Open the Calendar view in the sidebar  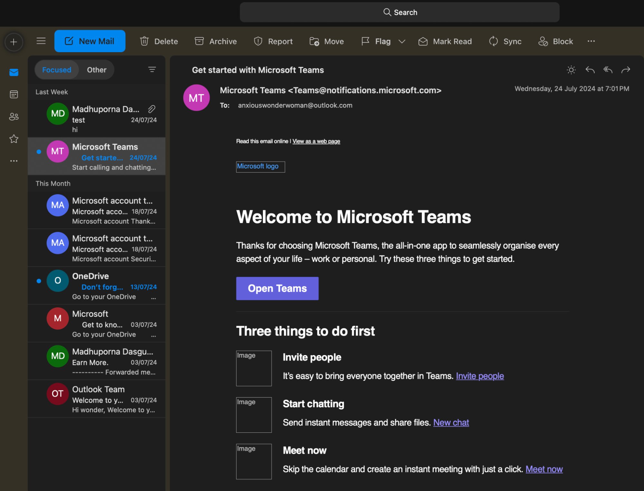coord(14,94)
